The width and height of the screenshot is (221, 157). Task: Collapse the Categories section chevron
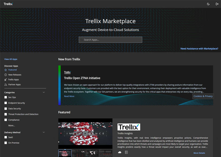(x=44, y=93)
